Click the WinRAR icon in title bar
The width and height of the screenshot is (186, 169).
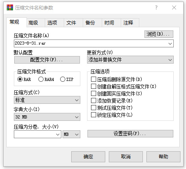10,8
